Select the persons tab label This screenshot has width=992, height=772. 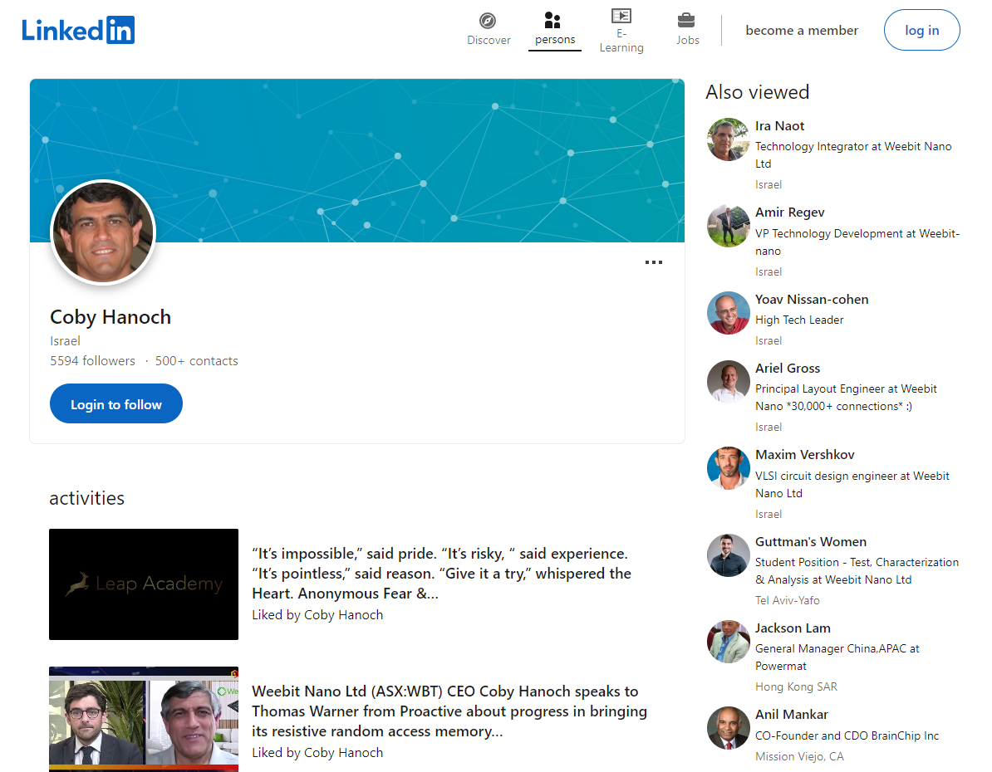point(555,39)
